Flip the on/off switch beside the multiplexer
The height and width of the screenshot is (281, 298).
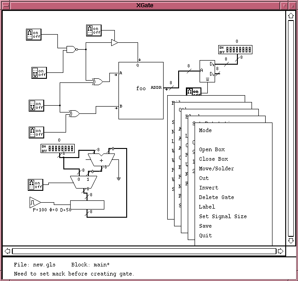point(36,184)
